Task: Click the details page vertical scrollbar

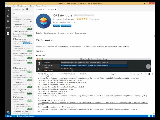Action: [x=154, y=36]
